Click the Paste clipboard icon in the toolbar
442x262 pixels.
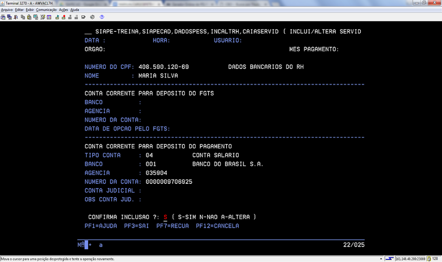coord(29,17)
